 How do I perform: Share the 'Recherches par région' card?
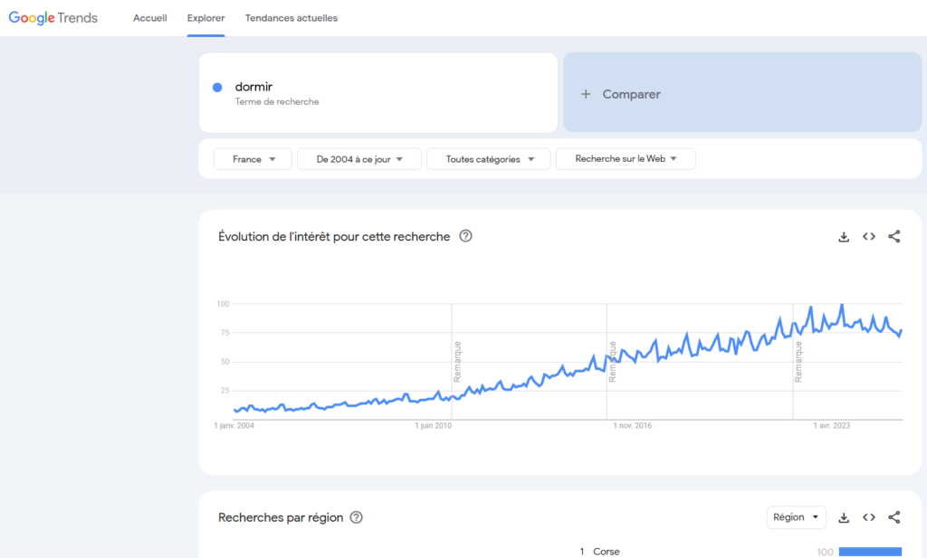tap(894, 517)
